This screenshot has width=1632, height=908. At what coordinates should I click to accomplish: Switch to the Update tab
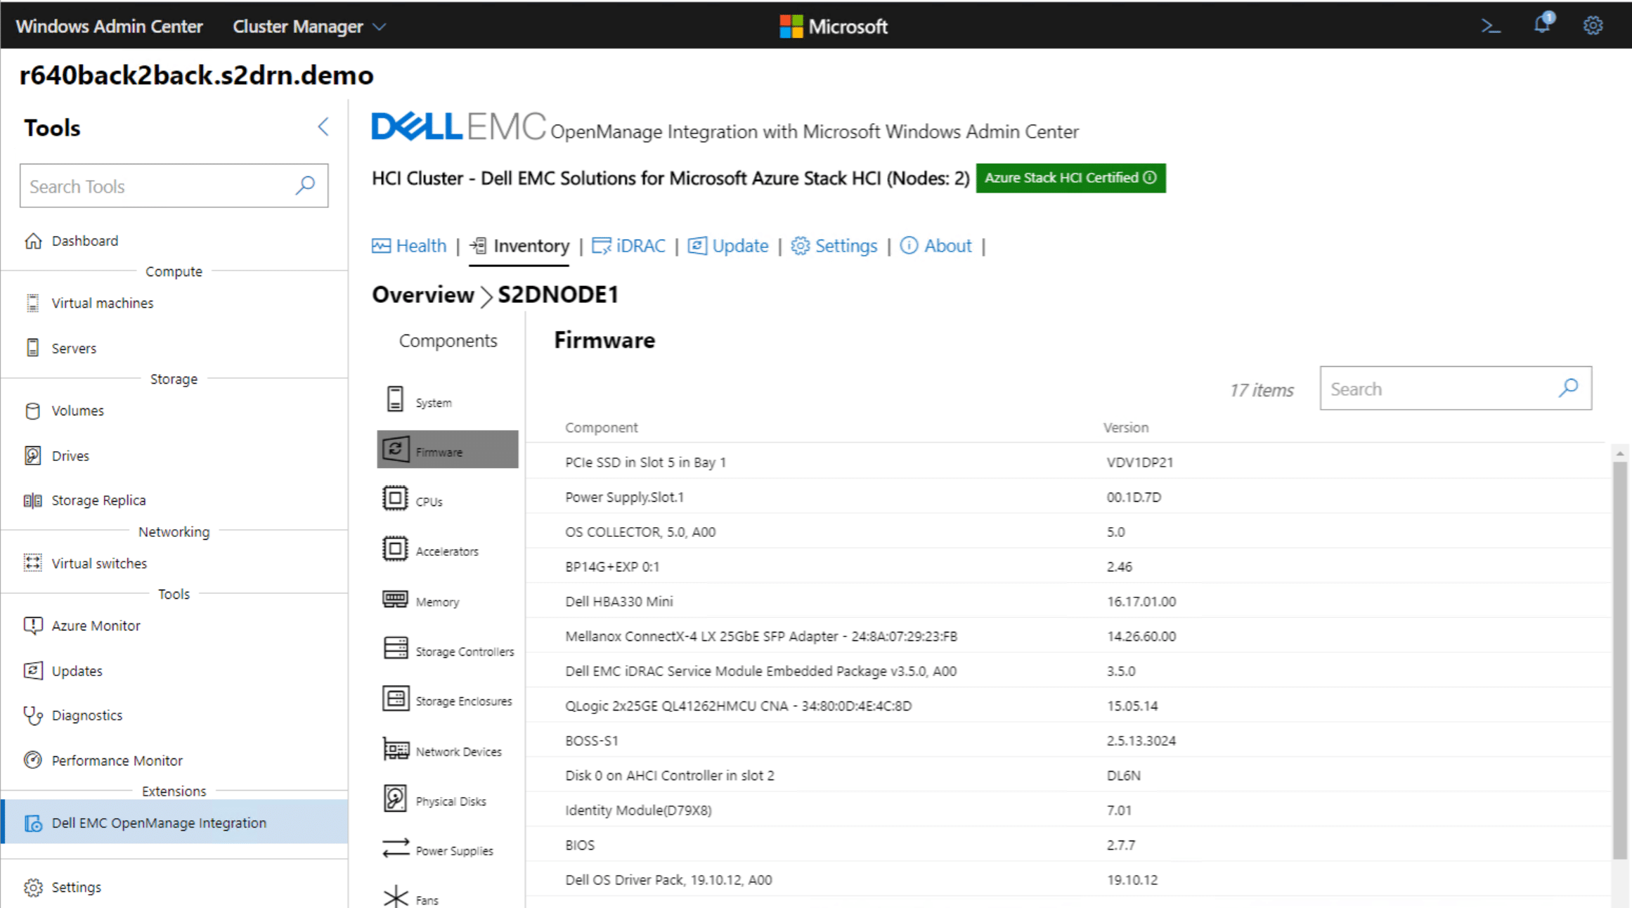(727, 246)
